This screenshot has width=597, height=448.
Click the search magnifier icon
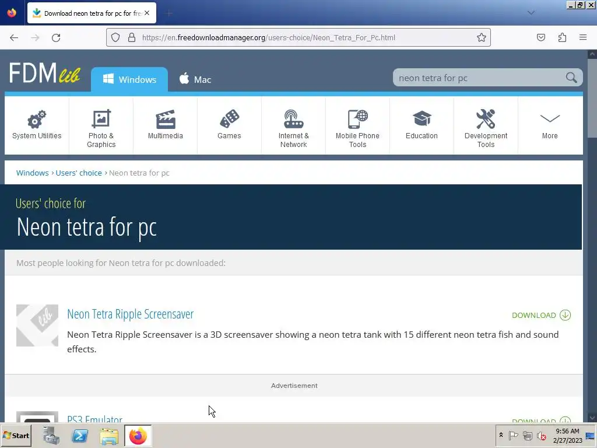tap(571, 78)
